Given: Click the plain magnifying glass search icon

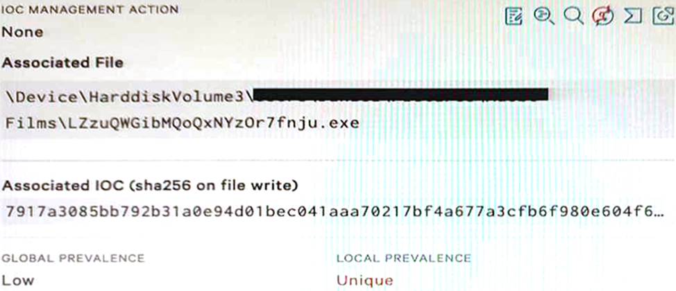Looking at the screenshot, I should 573,17.
